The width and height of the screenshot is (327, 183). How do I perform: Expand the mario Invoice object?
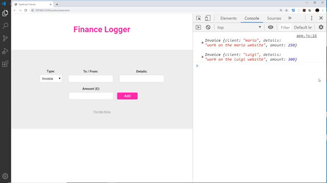coord(202,43)
